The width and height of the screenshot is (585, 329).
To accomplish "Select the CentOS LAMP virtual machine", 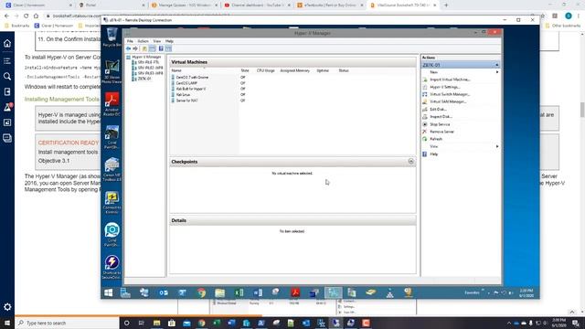I will [x=185, y=83].
